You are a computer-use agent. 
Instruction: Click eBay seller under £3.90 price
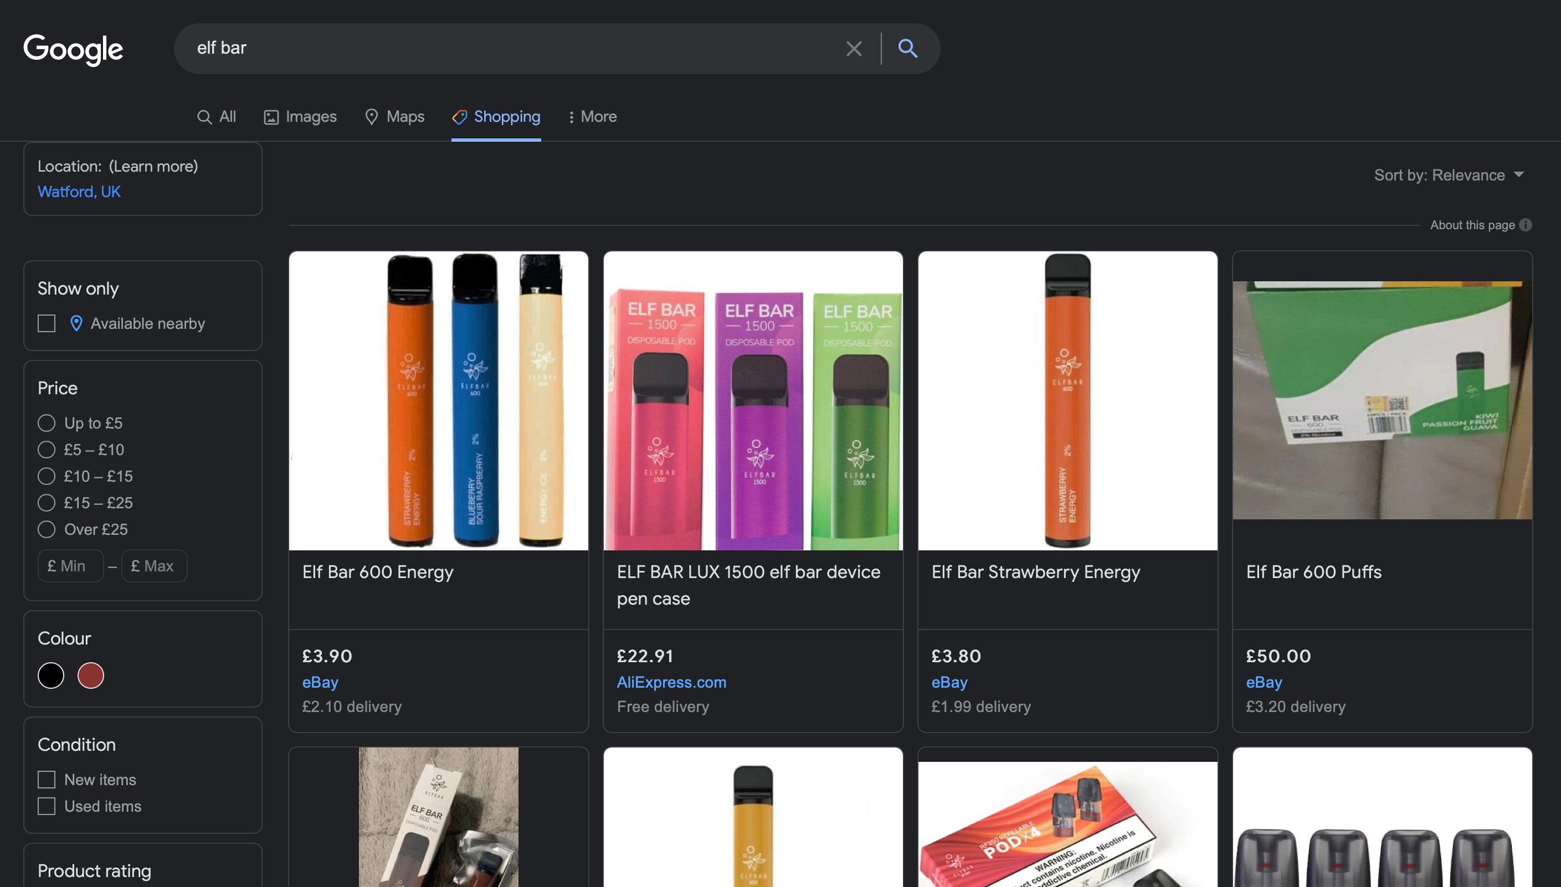pyautogui.click(x=320, y=682)
